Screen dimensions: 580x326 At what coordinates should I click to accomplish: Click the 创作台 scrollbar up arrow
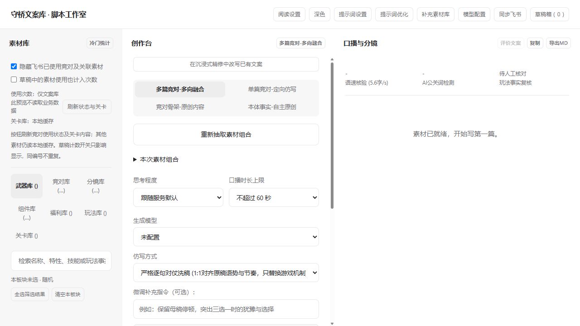coord(332,59)
